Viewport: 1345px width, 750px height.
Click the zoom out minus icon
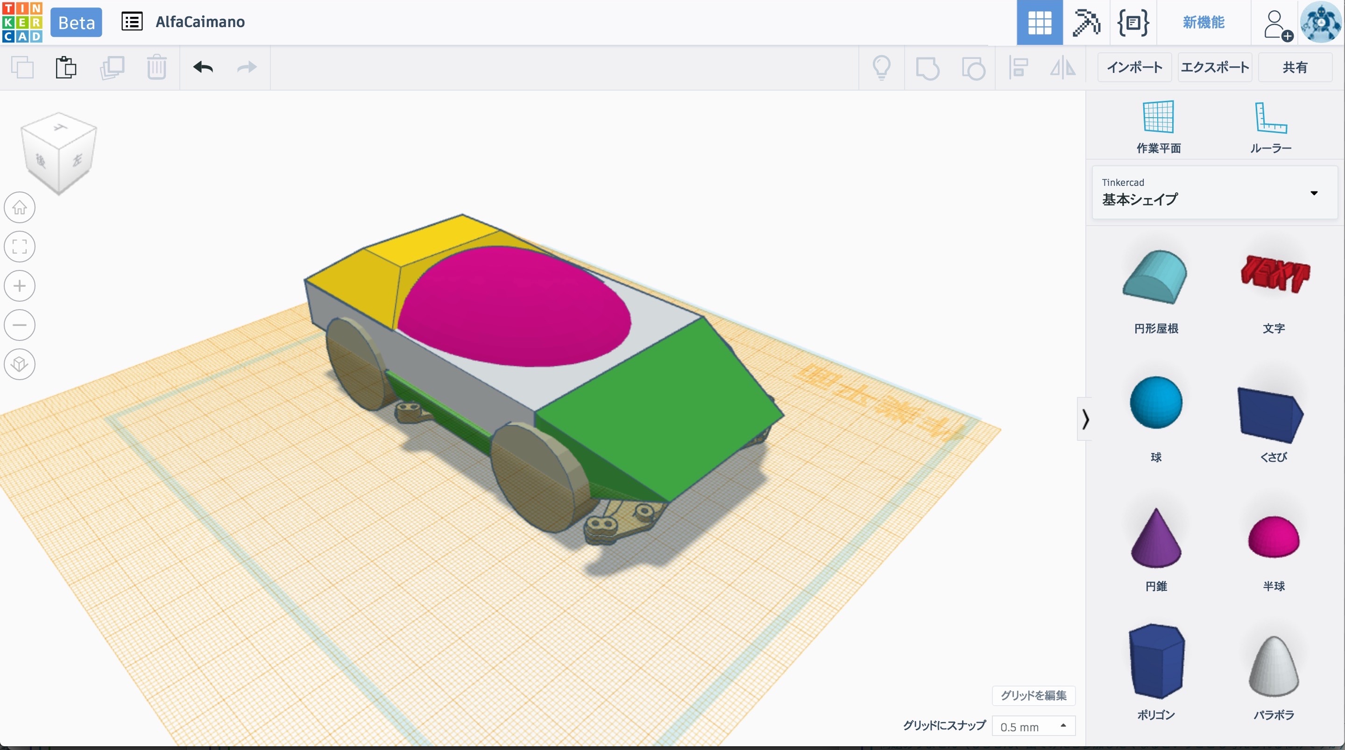pos(20,325)
